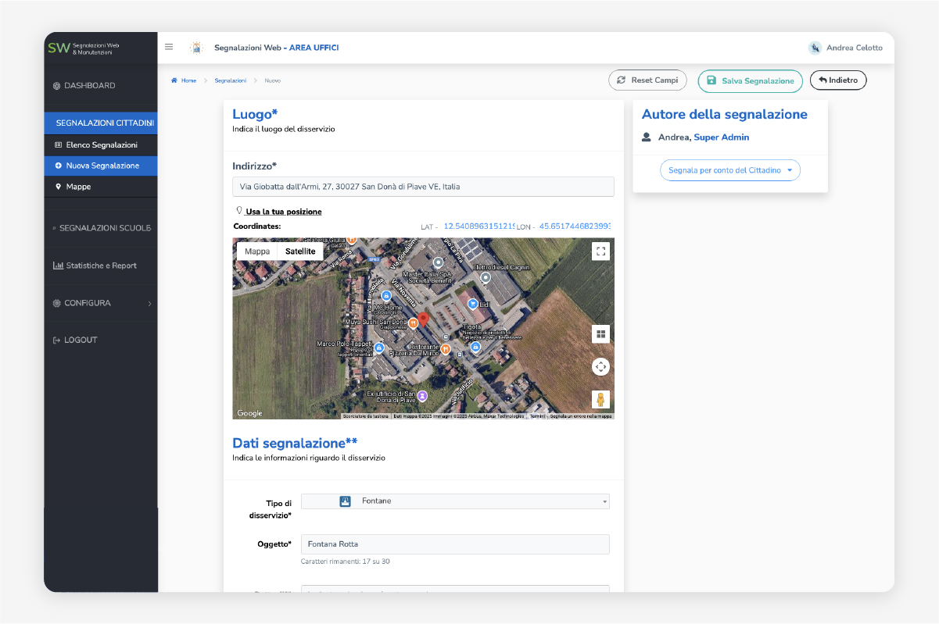939x624 pixels.
Task: Toggle map fullscreen view icon
Action: click(600, 251)
